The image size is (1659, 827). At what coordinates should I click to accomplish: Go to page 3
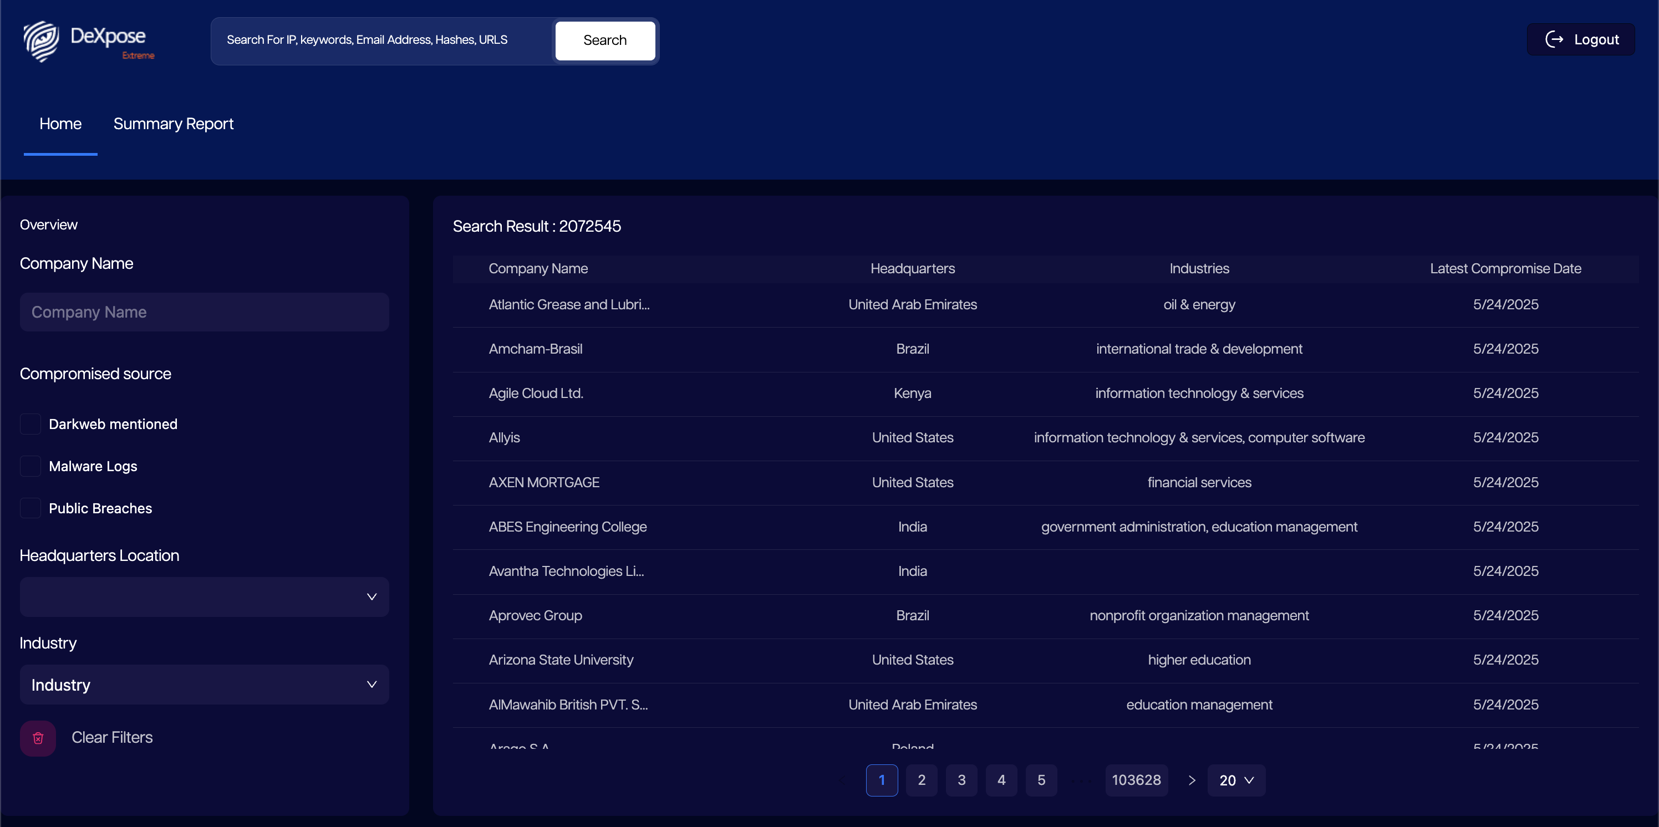coord(961,780)
